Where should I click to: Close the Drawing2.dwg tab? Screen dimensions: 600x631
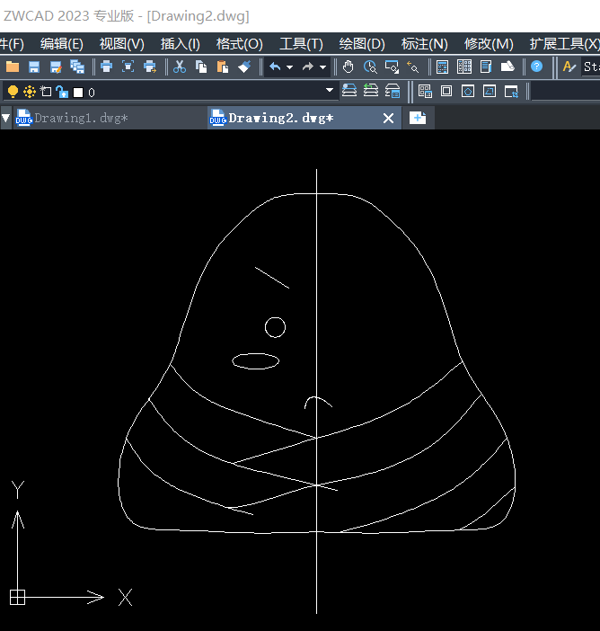388,119
